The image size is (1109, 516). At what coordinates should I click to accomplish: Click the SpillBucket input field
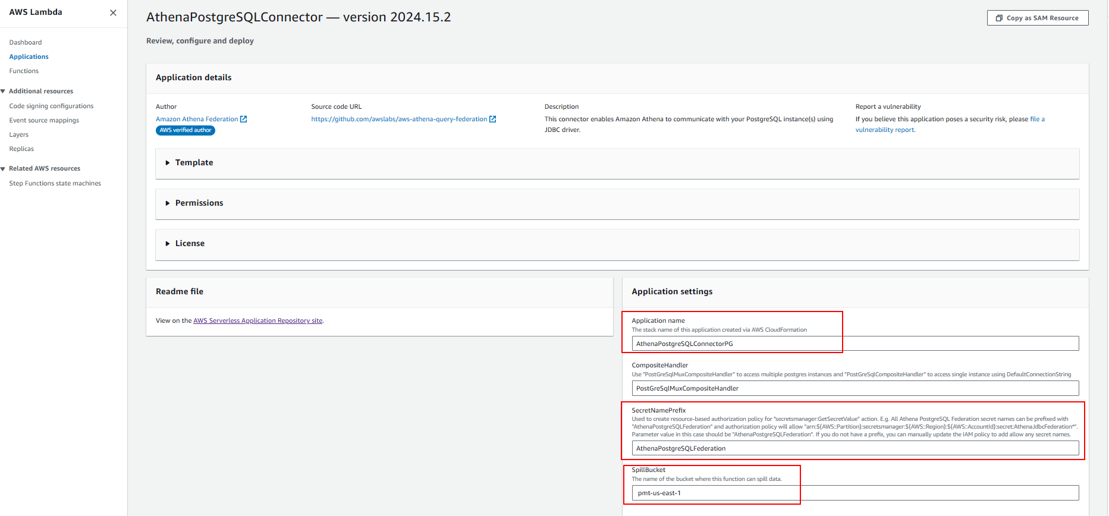(x=855, y=493)
